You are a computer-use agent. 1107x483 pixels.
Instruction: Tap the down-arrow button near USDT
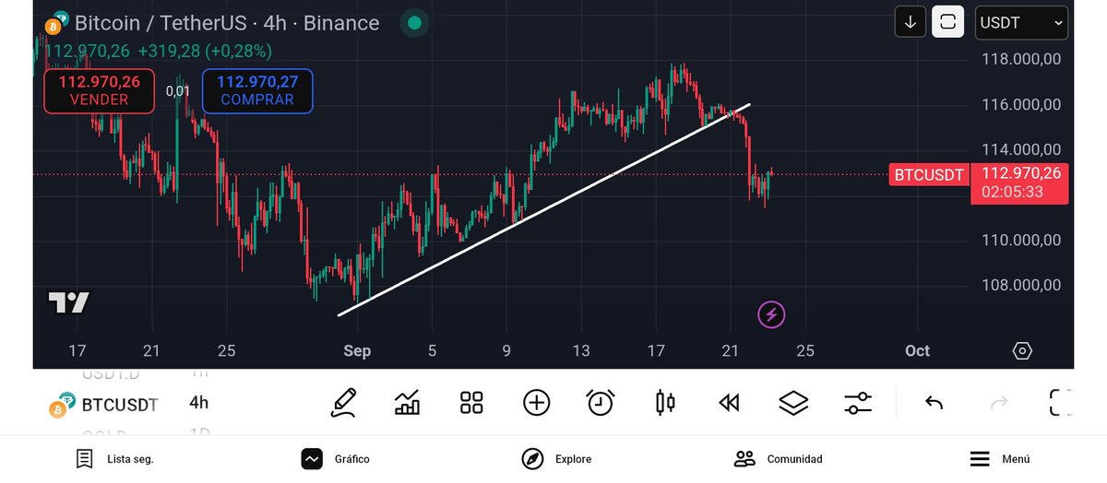tap(911, 22)
